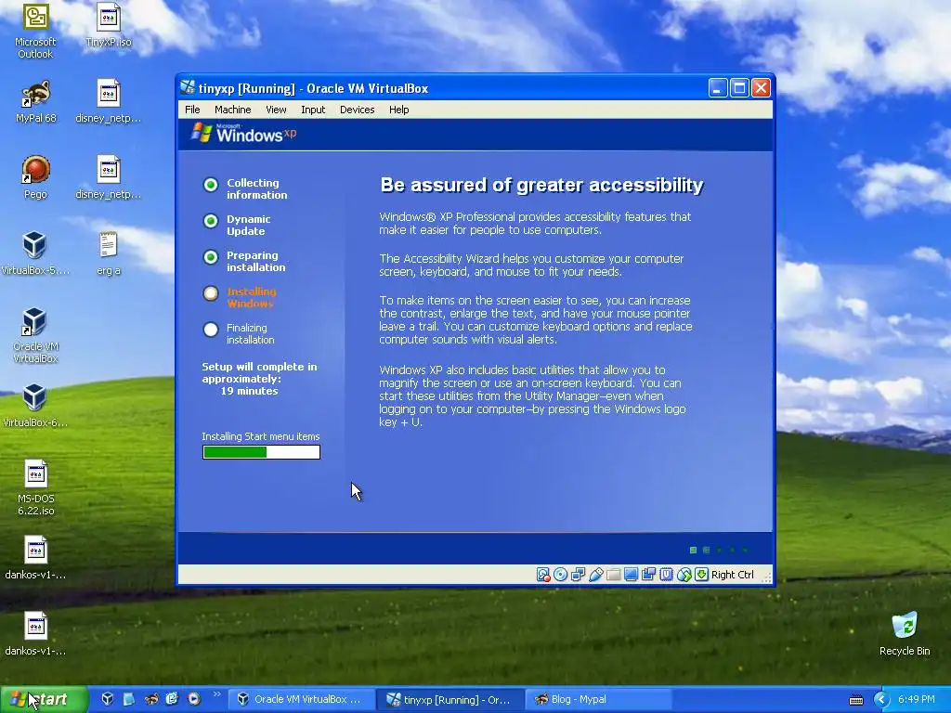Screen dimensions: 951x713
Task: Click the MyPal raccoon quick launch icon
Action: tap(151, 699)
